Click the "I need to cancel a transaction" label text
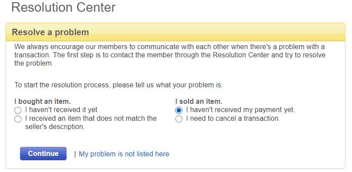 (233, 118)
